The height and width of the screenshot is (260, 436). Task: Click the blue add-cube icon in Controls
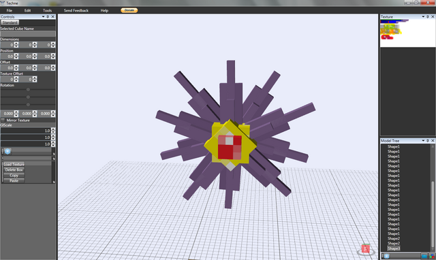[7, 151]
